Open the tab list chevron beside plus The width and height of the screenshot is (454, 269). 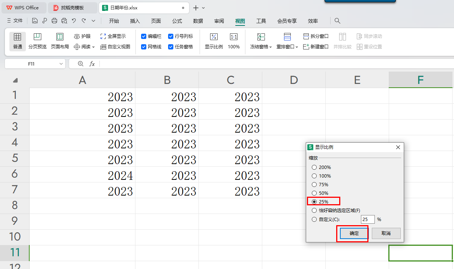(x=203, y=8)
